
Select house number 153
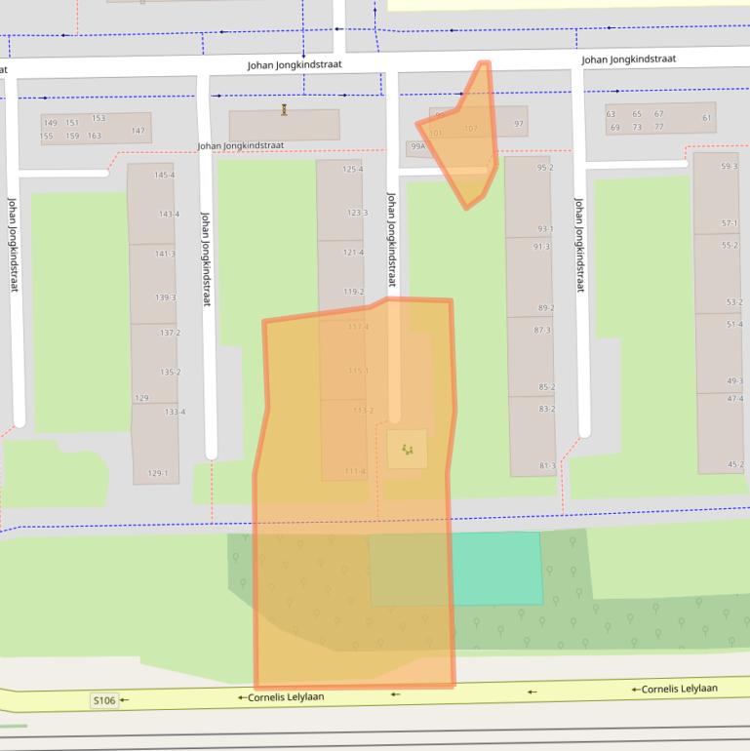[x=98, y=118]
